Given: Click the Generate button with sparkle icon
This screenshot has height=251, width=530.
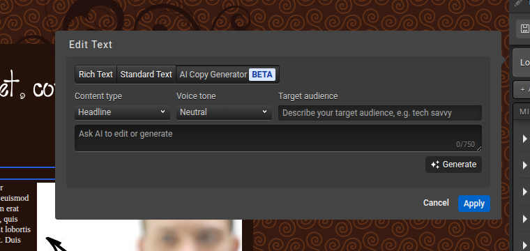Looking at the screenshot, I should click(453, 165).
